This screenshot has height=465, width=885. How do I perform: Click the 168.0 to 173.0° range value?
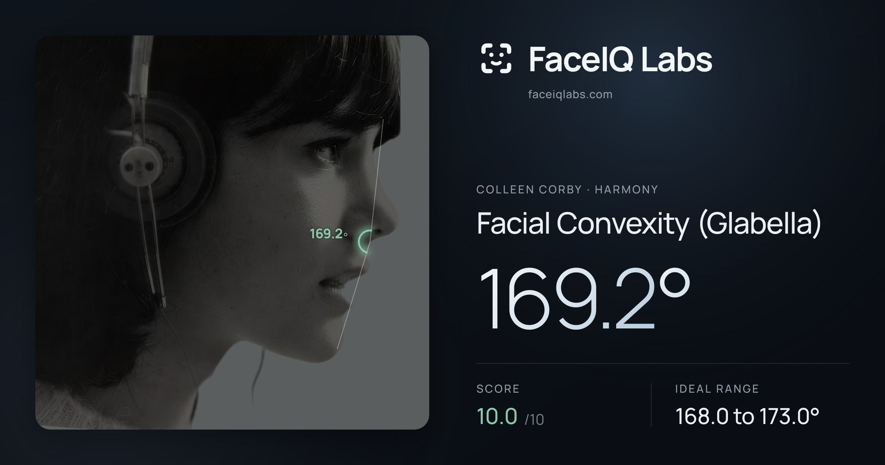747,416
